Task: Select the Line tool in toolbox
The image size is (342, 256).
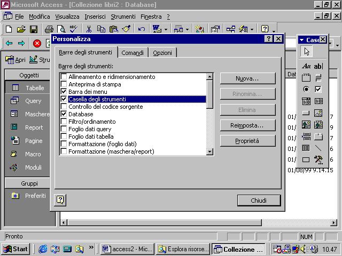Action: click(x=318, y=148)
